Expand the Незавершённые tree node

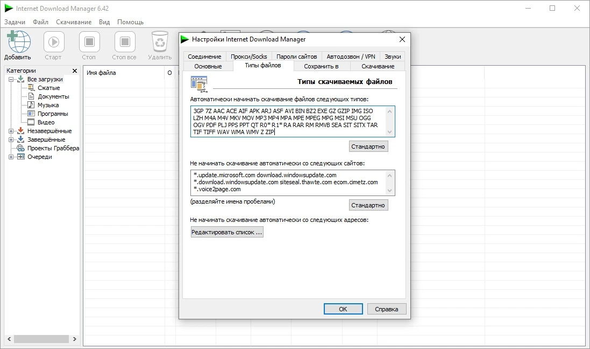[11, 131]
